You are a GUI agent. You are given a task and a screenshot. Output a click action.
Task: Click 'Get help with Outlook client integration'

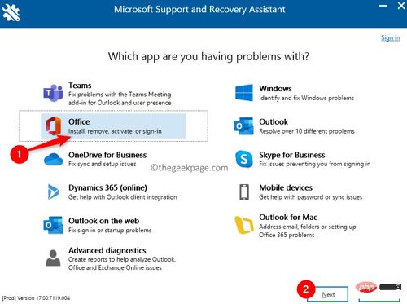pyautogui.click(x=123, y=197)
